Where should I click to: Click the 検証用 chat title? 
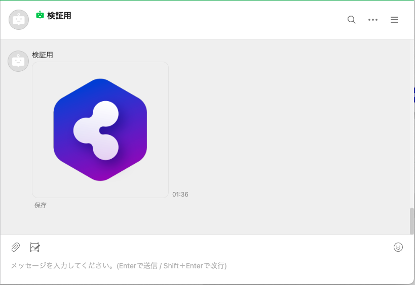click(59, 16)
